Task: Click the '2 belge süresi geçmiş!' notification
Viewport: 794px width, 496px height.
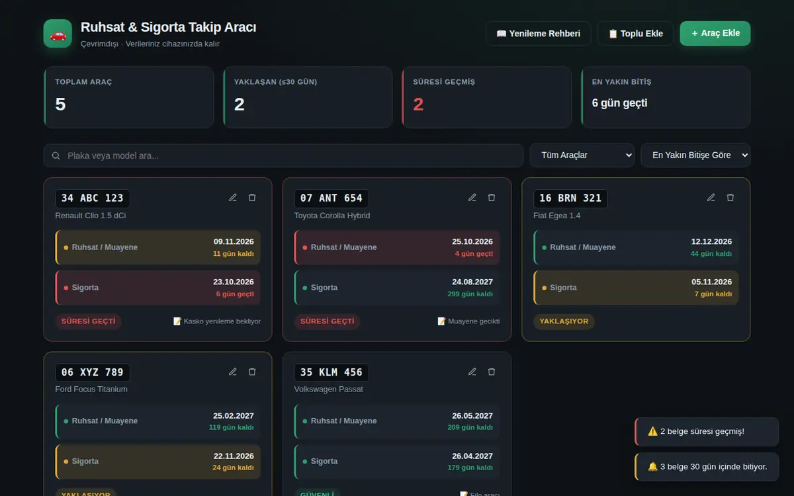Action: pos(707,432)
